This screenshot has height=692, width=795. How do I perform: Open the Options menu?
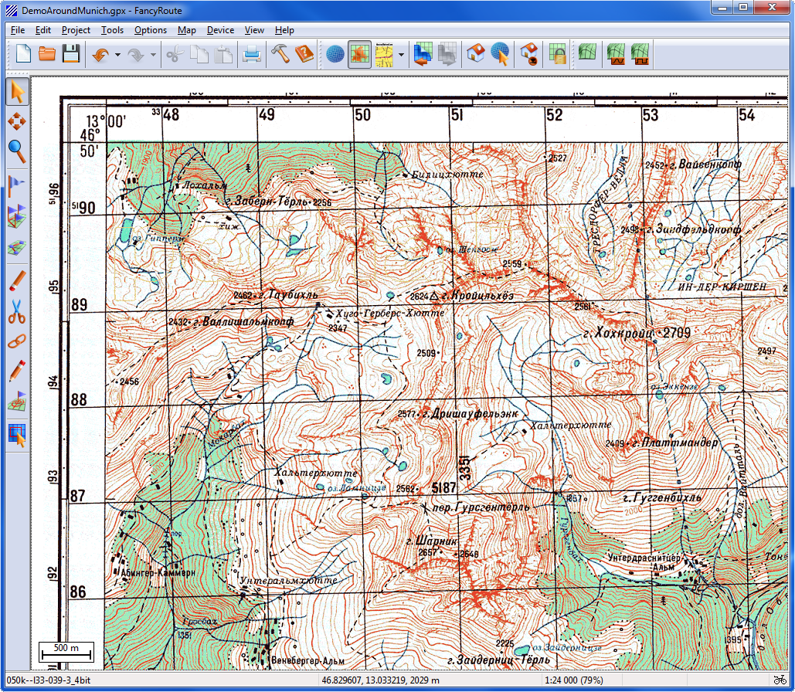[151, 30]
